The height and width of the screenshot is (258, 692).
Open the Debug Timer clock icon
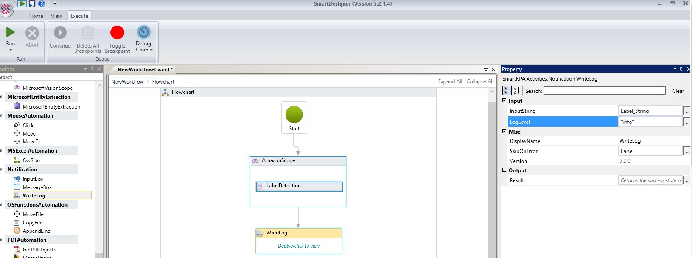[143, 32]
